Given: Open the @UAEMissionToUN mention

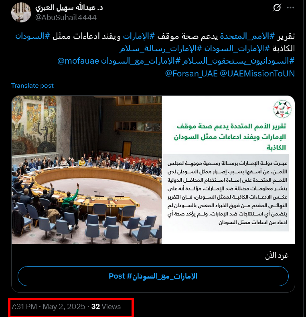Looking at the screenshot, I should (x=257, y=73).
